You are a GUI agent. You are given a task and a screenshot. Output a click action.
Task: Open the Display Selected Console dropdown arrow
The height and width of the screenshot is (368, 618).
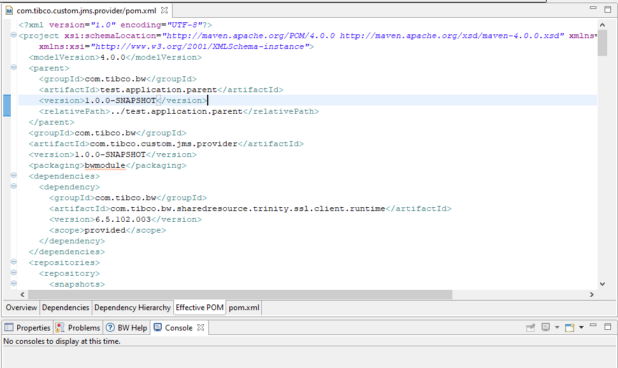(x=557, y=327)
